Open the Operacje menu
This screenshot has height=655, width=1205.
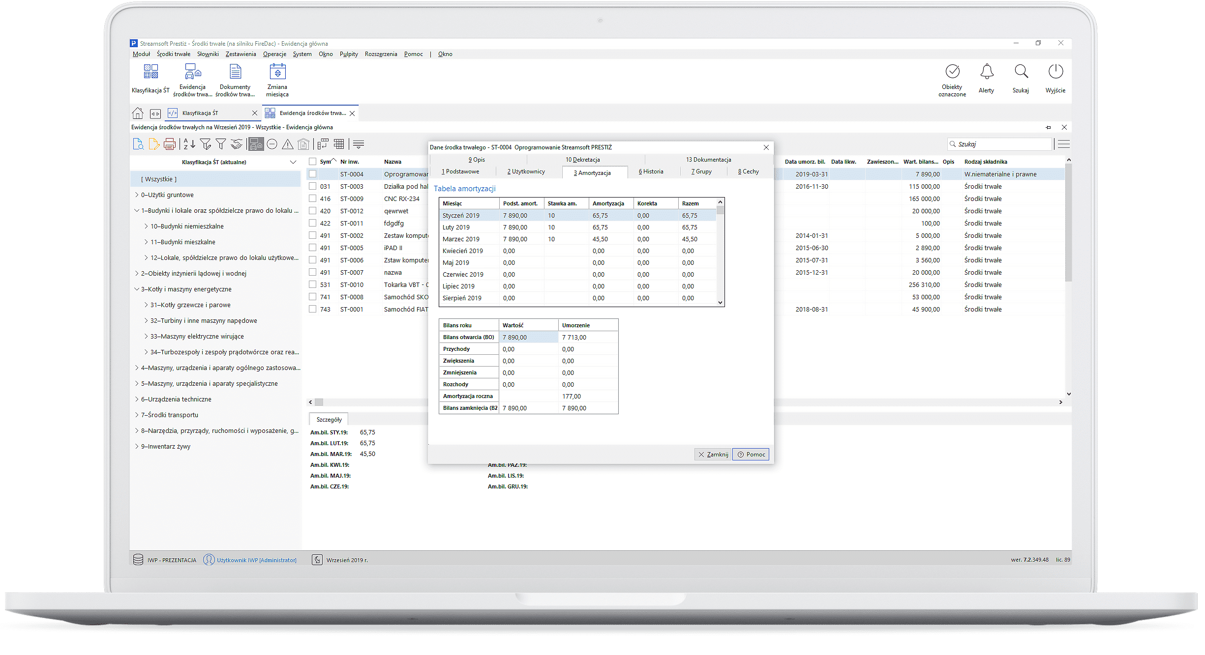point(274,54)
